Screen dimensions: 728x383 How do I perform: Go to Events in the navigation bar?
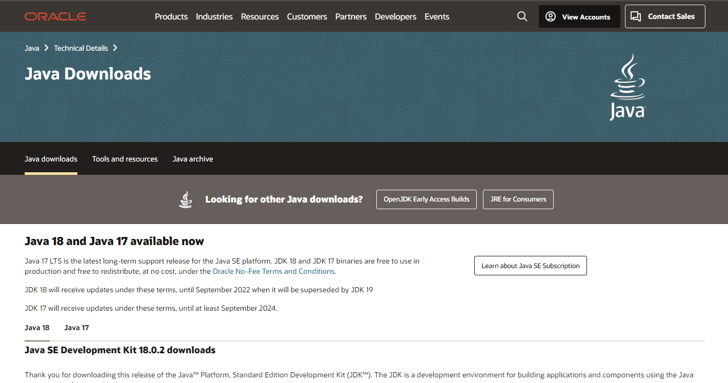pyautogui.click(x=437, y=16)
